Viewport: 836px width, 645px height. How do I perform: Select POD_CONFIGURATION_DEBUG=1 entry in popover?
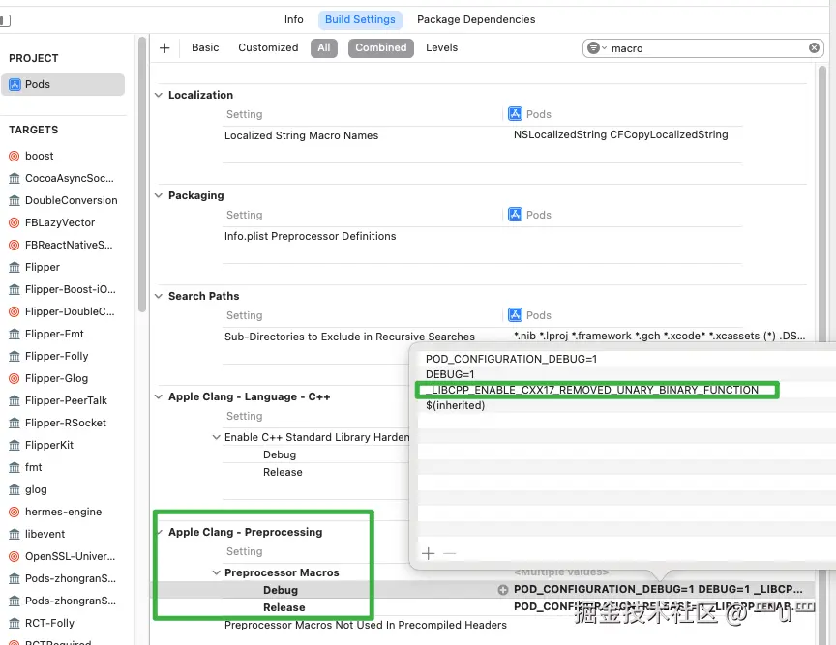511,360
